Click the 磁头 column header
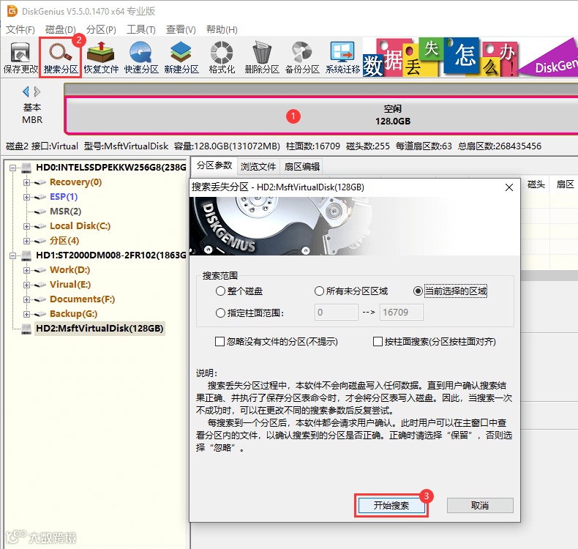The height and width of the screenshot is (549, 578). pos(536,184)
